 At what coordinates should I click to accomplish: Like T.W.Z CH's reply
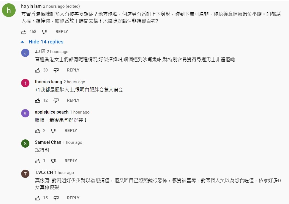38,198
